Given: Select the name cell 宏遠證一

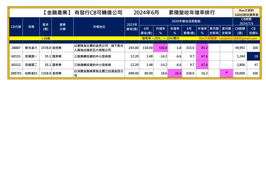Looking at the screenshot, I should [x=31, y=56].
